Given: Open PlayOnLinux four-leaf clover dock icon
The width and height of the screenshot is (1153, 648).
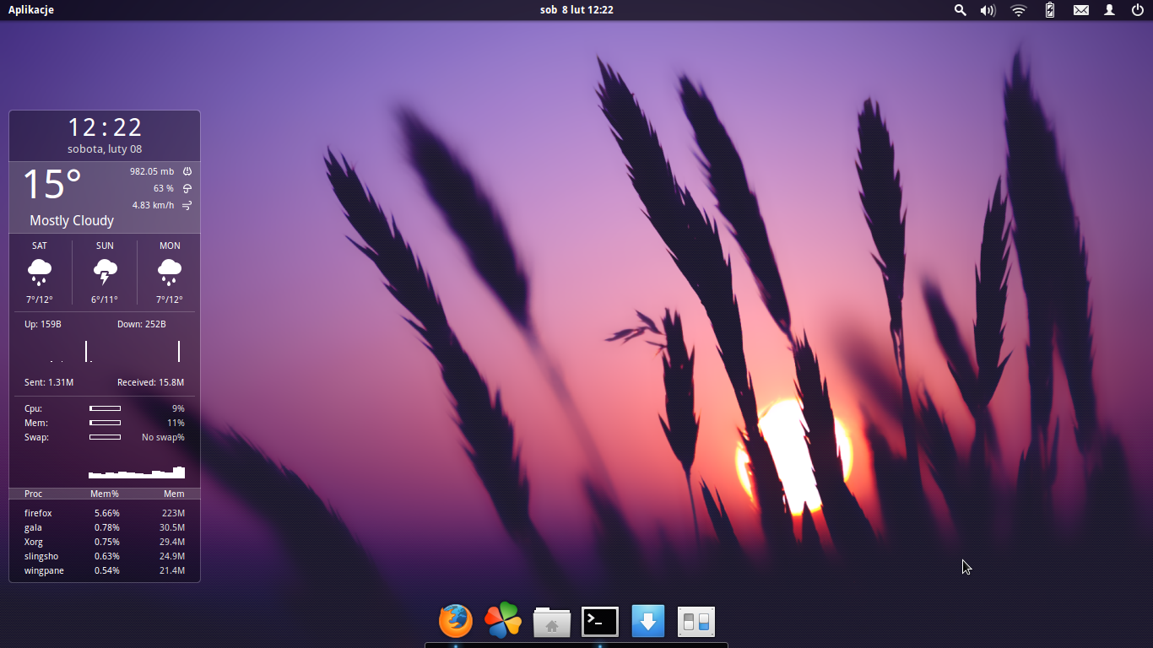Looking at the screenshot, I should click(x=503, y=621).
